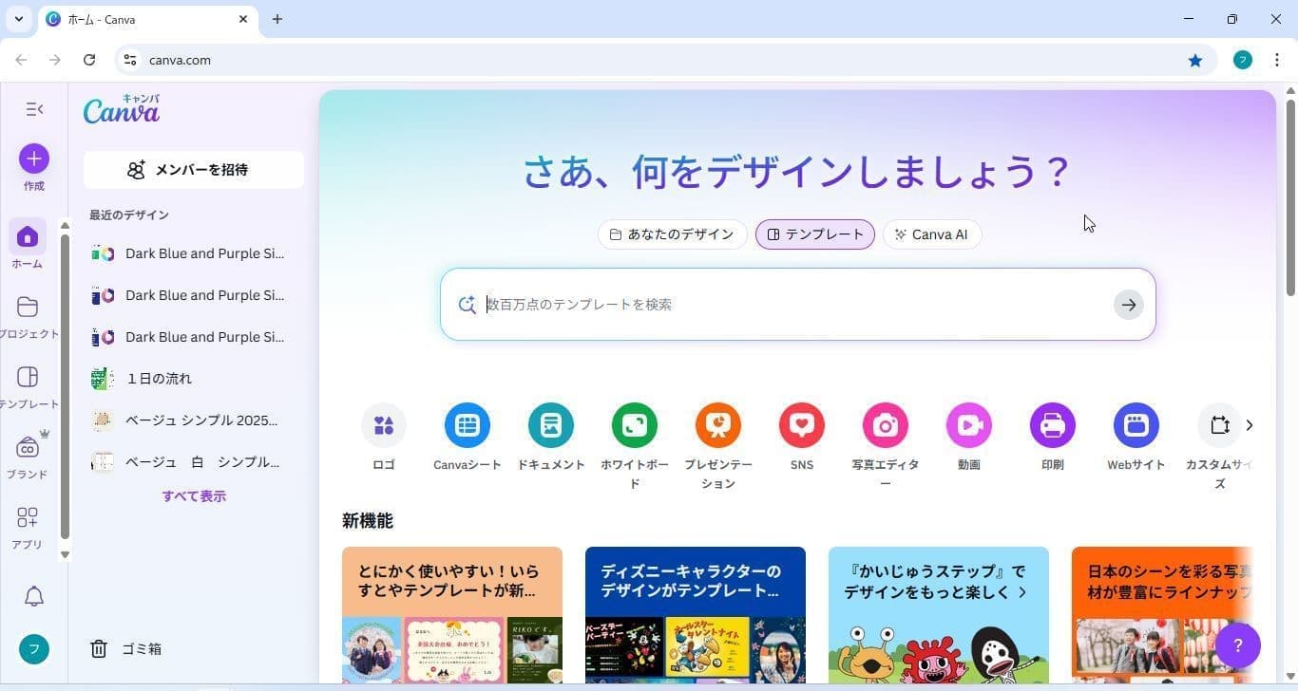This screenshot has width=1298, height=691.
Task: Collapse the left sidebar menu
Action: pos(34,108)
